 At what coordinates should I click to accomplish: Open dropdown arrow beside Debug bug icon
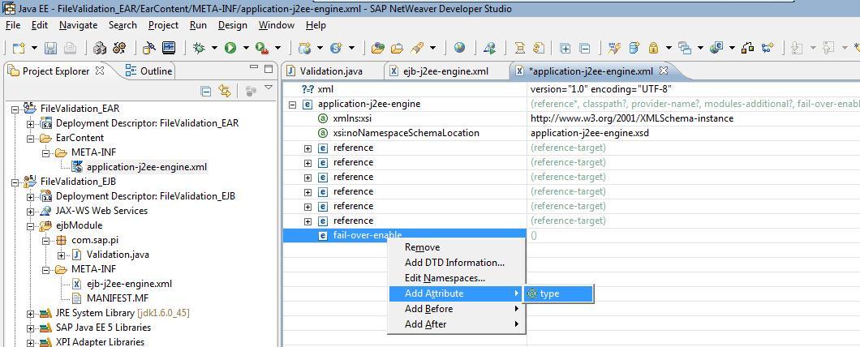pyautogui.click(x=214, y=49)
